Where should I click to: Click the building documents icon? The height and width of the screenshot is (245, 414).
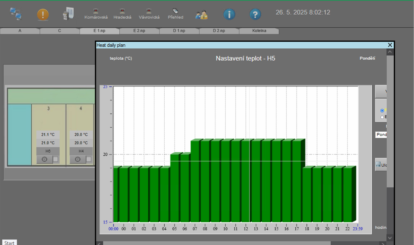pos(68,14)
